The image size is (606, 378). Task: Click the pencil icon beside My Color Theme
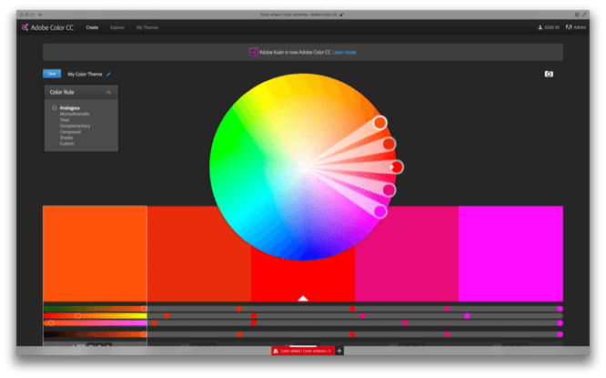109,74
